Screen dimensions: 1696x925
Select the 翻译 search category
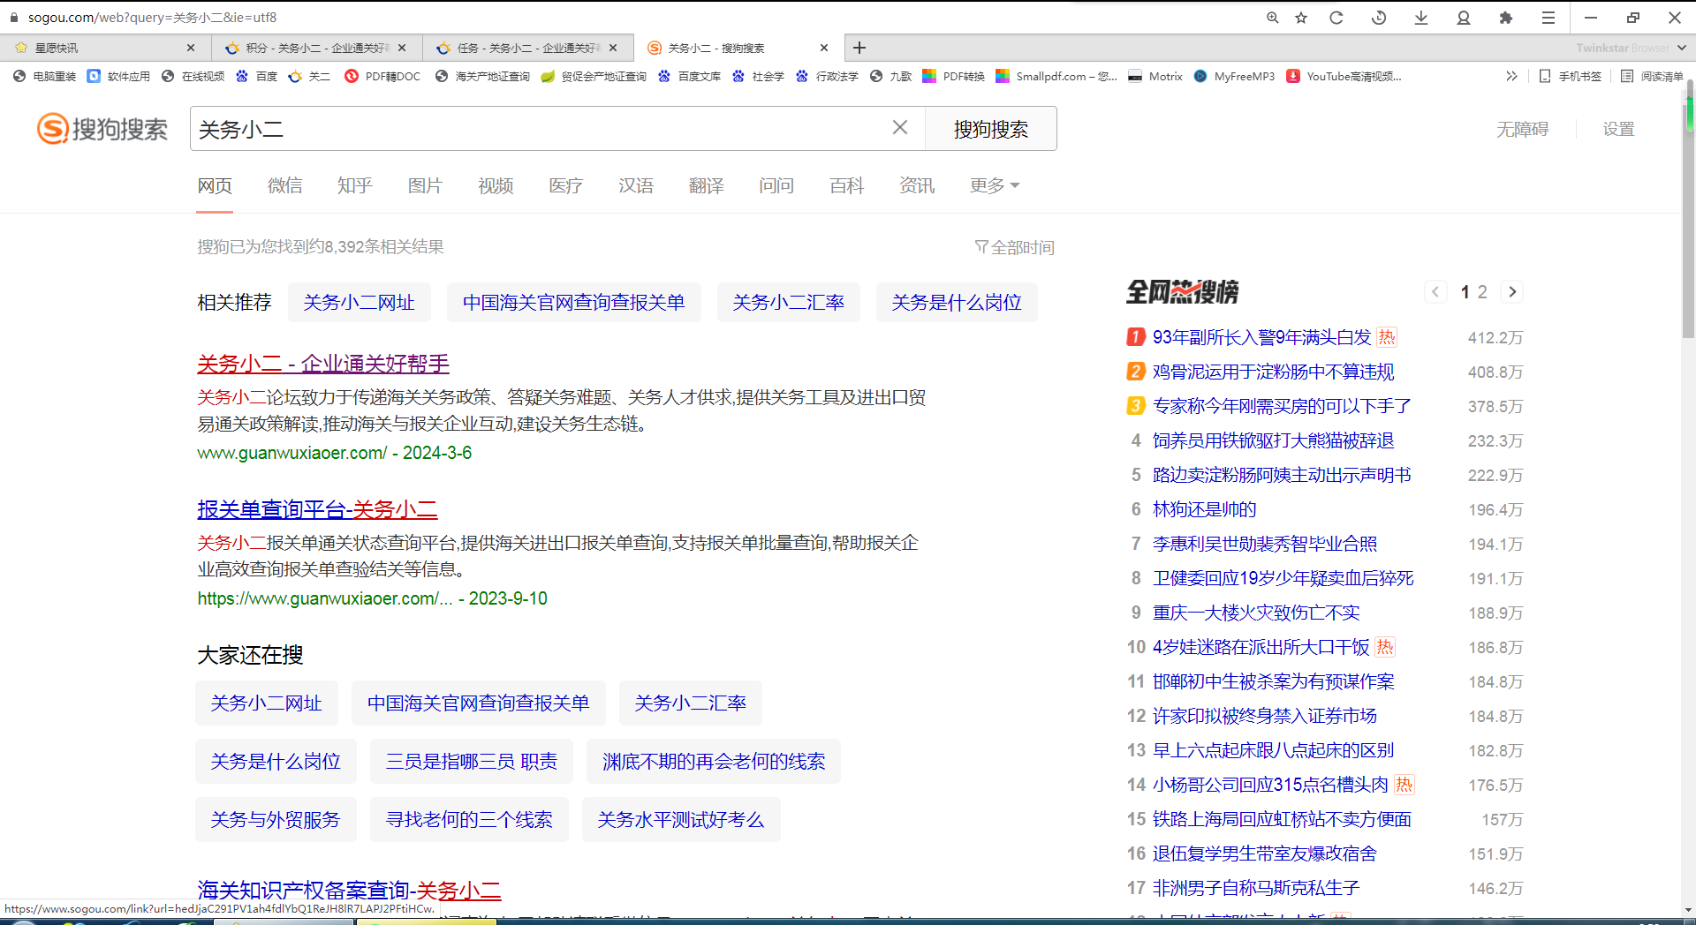pos(707,185)
